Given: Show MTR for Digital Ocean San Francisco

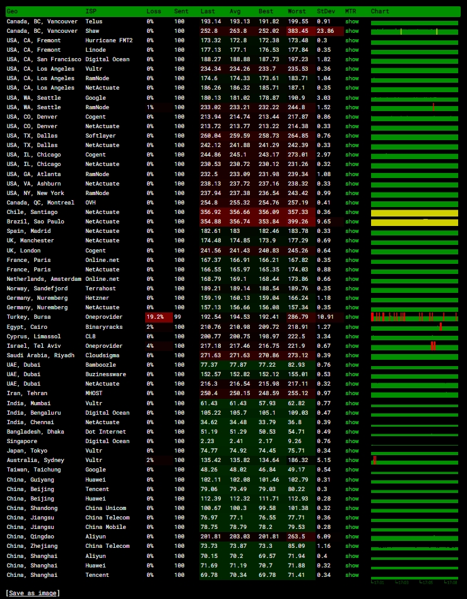Looking at the screenshot, I should (352, 59).
